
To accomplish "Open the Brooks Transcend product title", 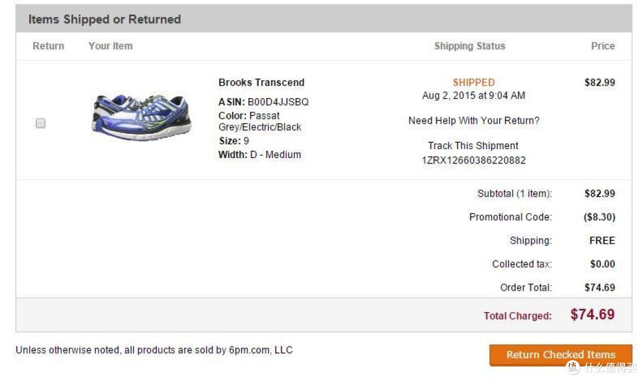I will coord(261,82).
